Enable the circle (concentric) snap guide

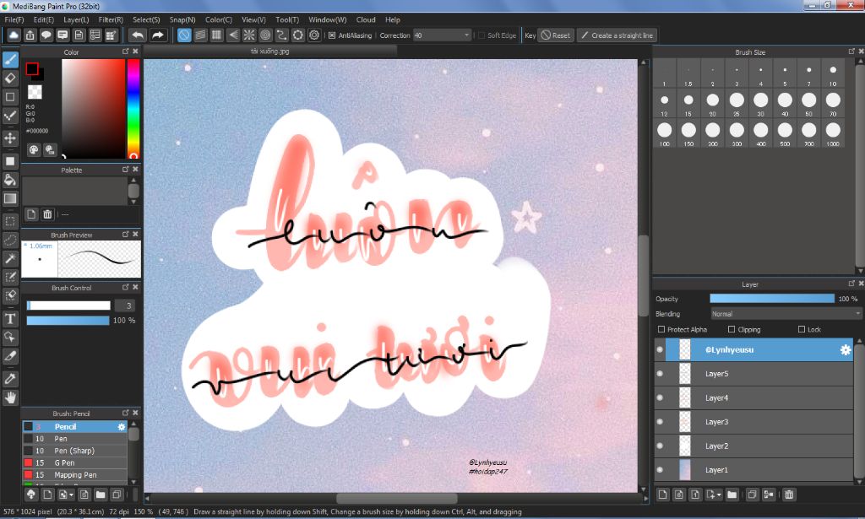(x=265, y=35)
